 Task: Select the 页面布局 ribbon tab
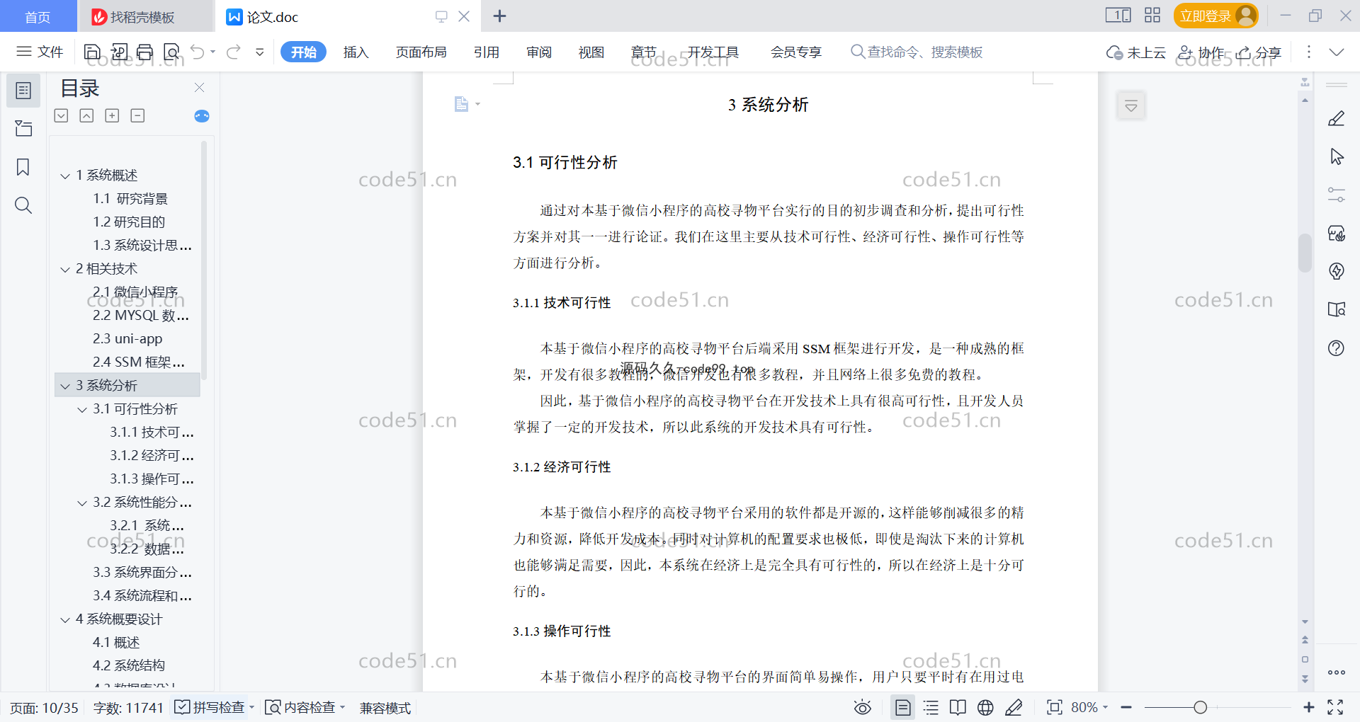(421, 52)
